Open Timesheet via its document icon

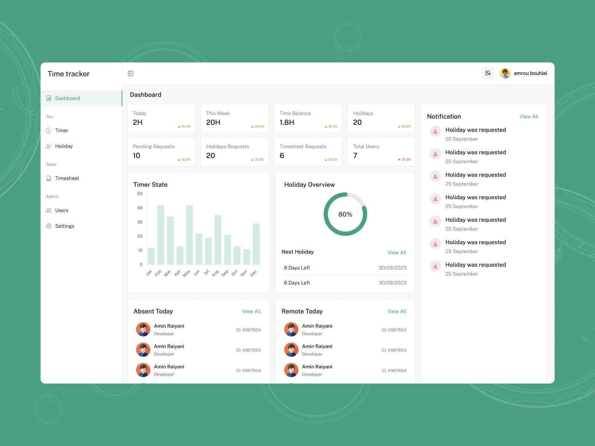(x=49, y=178)
